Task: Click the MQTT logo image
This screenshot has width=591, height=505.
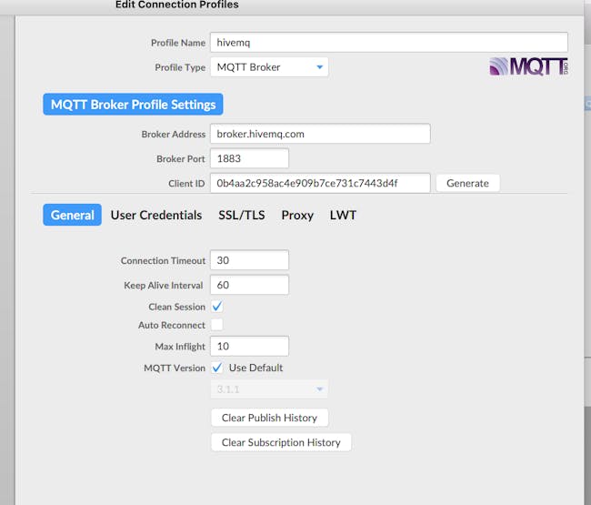Action: click(529, 66)
